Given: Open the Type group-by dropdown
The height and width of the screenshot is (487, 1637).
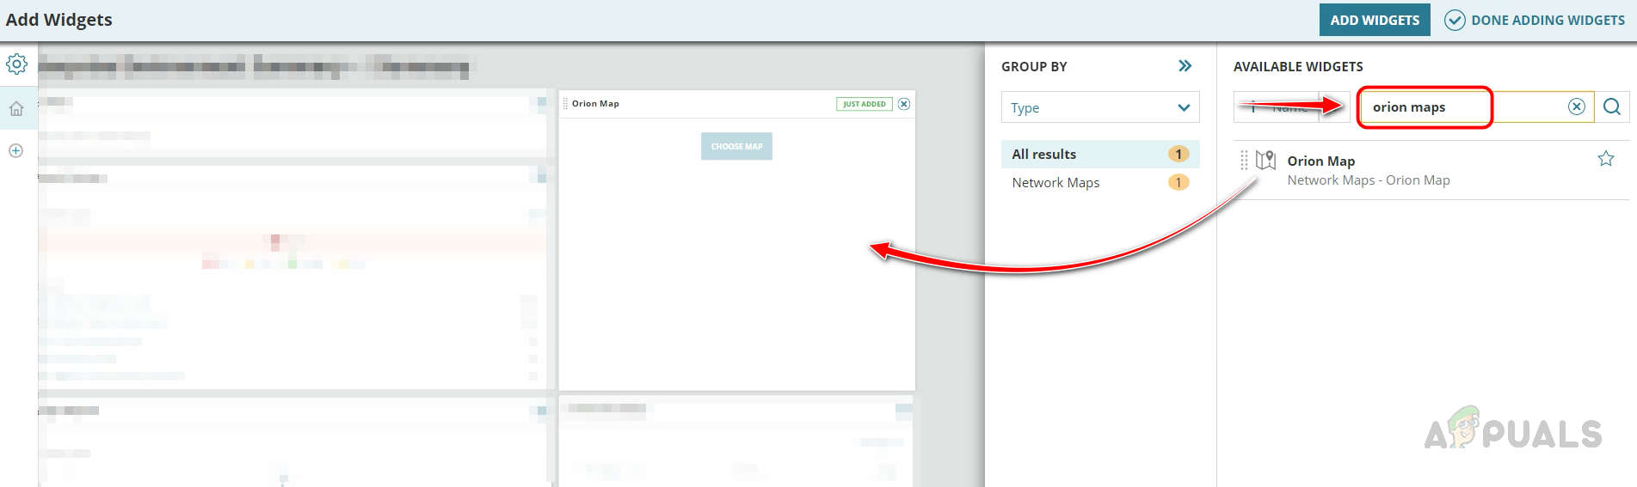Looking at the screenshot, I should [1100, 107].
